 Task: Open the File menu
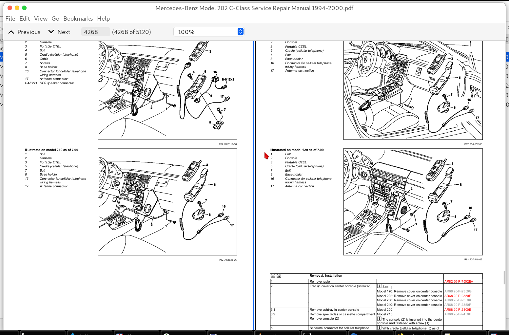pos(10,19)
